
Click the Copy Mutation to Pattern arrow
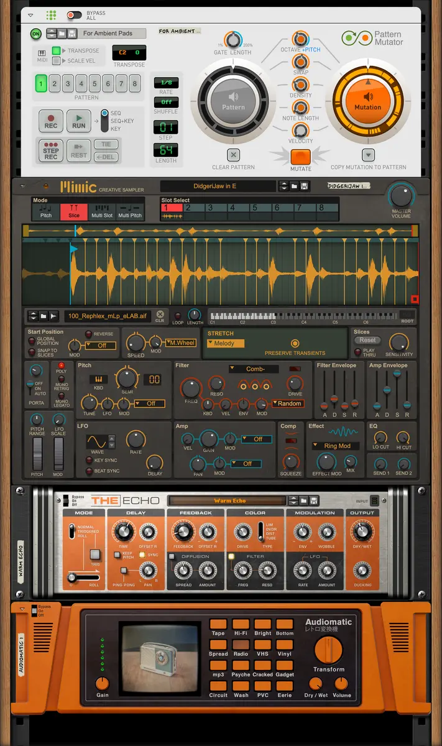368,155
